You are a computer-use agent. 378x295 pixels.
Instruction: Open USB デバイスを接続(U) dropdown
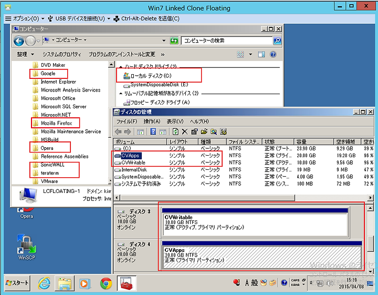click(x=79, y=18)
